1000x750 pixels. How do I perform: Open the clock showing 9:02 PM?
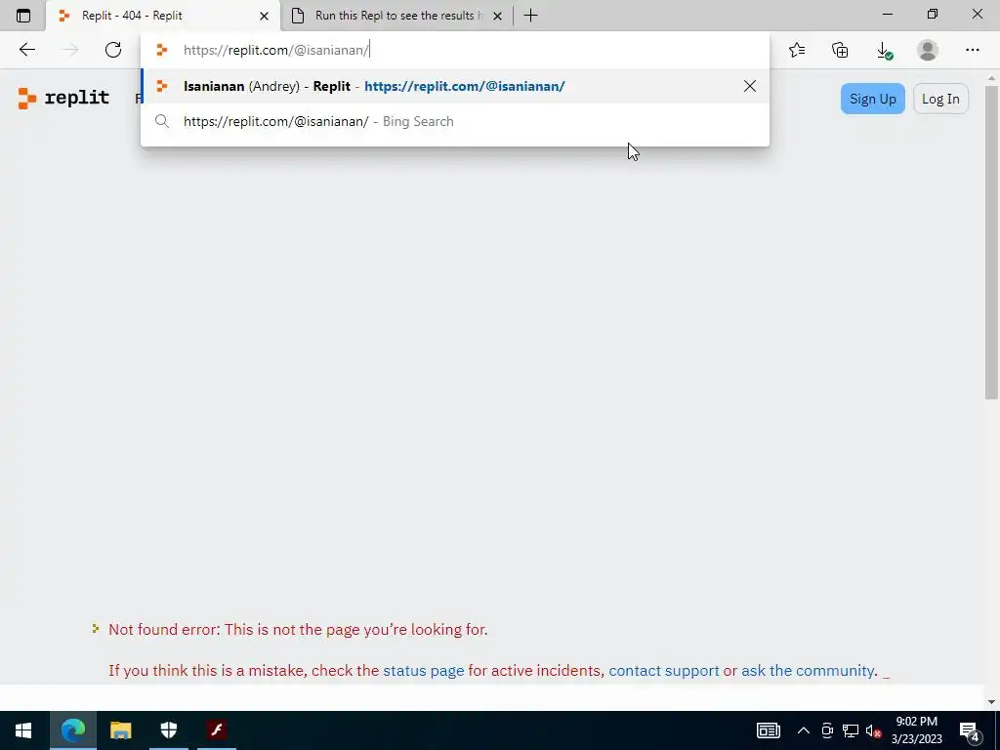coord(916,730)
